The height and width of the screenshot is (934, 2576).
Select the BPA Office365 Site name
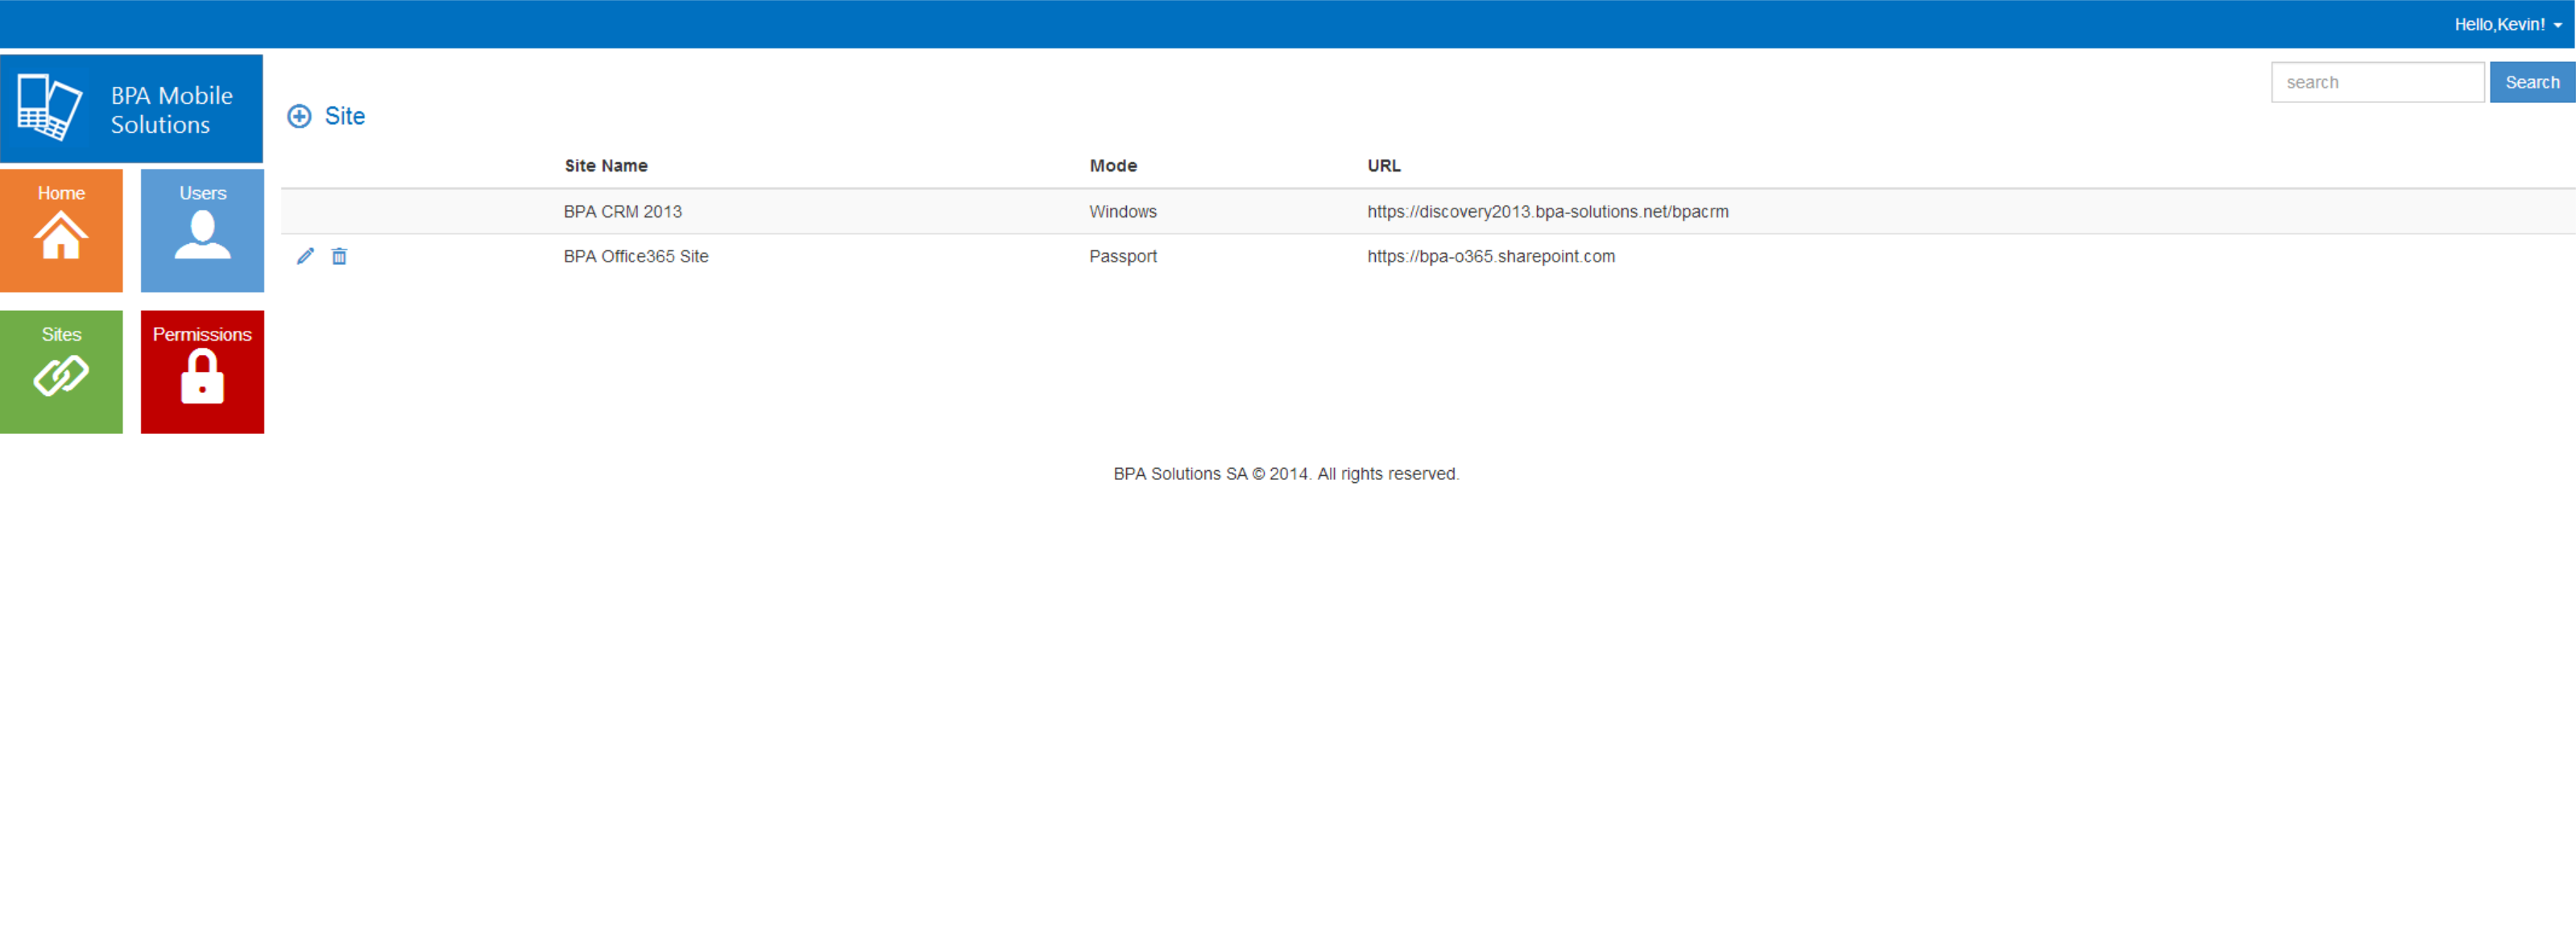coord(636,256)
